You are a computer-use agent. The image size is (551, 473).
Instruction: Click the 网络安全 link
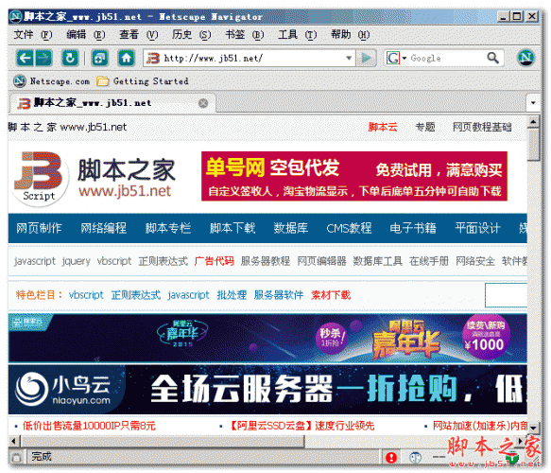pyautogui.click(x=475, y=261)
